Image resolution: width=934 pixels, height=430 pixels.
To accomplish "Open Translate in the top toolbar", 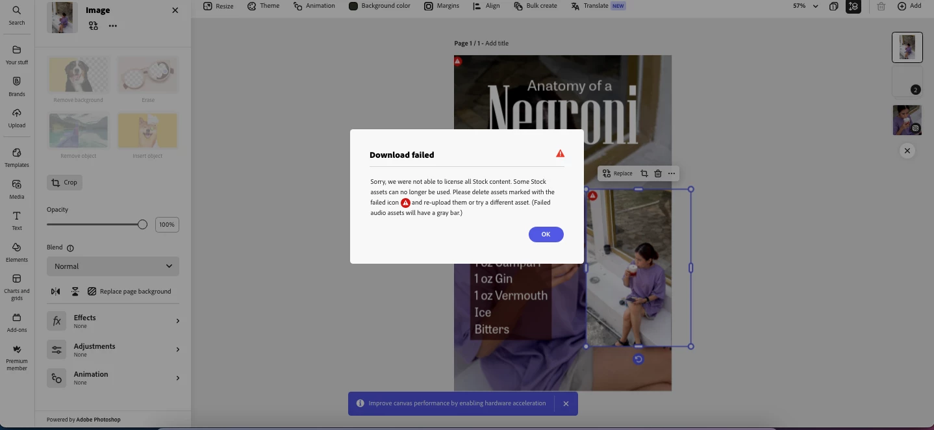I will pyautogui.click(x=598, y=6).
